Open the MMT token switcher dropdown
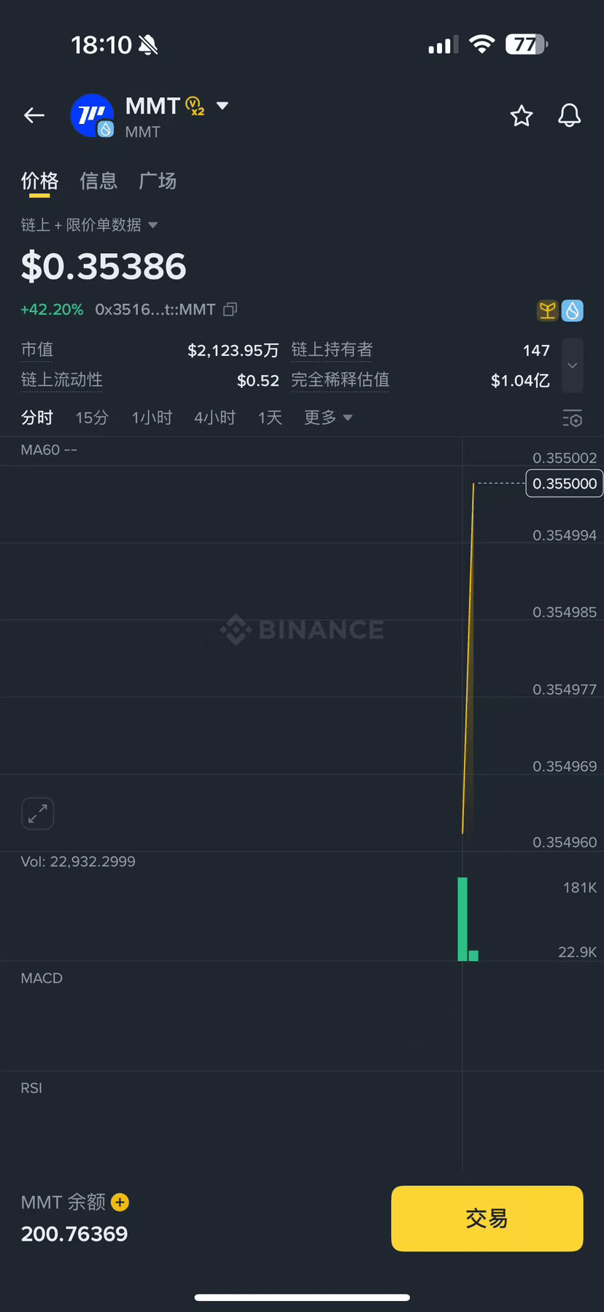Screen dimensions: 604x1312 point(222,106)
